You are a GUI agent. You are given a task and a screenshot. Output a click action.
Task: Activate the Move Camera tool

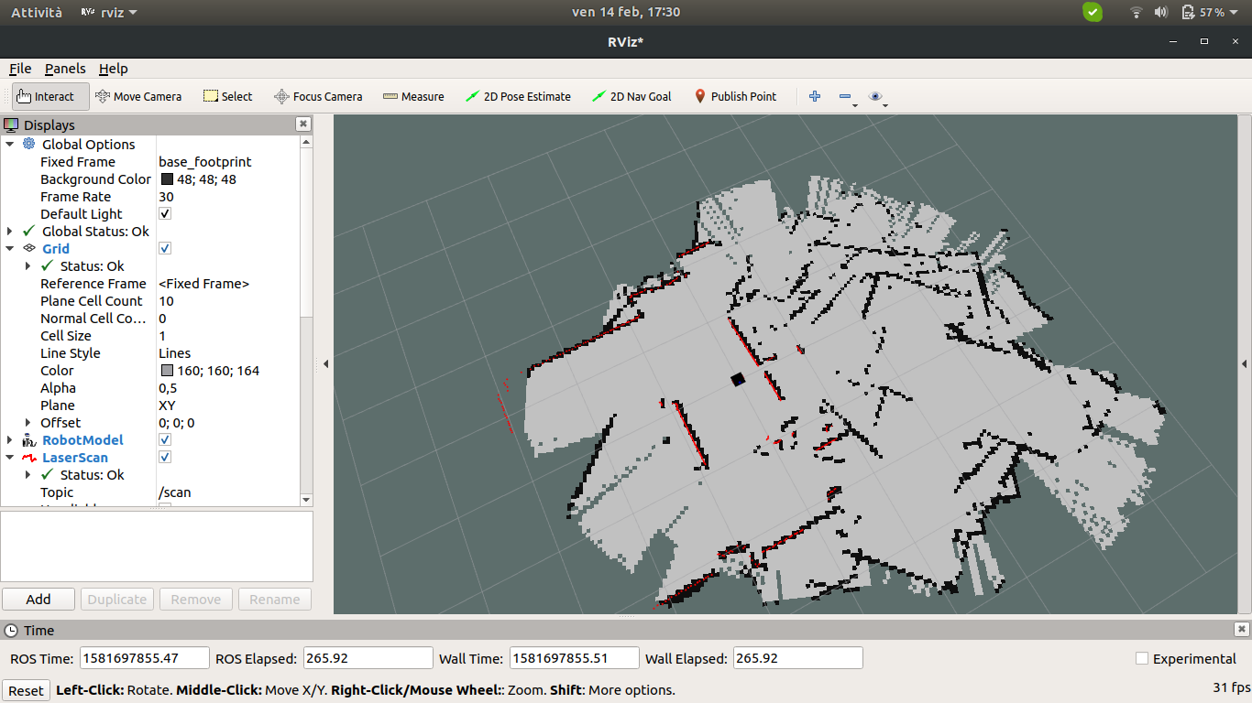(x=138, y=96)
